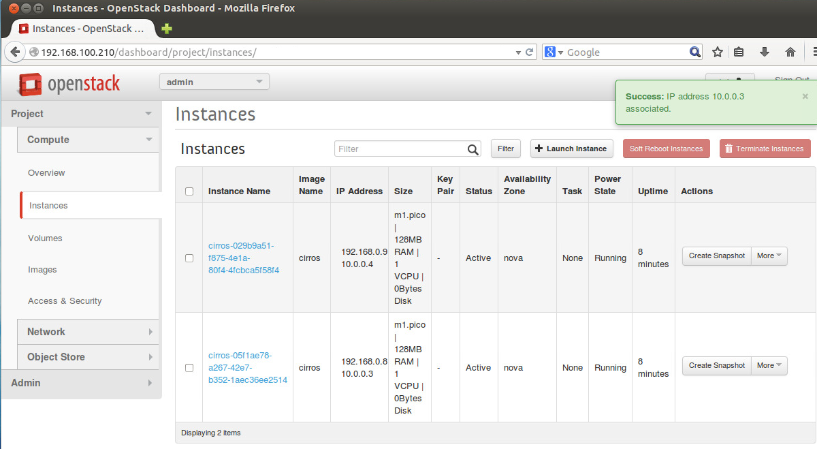Select the checkbox for instance cirros-05f1ae78
This screenshot has width=817, height=449.
pyautogui.click(x=189, y=368)
